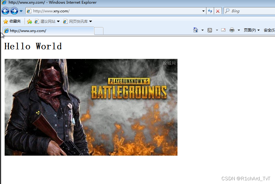Click the Bing magnifier search icon

(227, 11)
